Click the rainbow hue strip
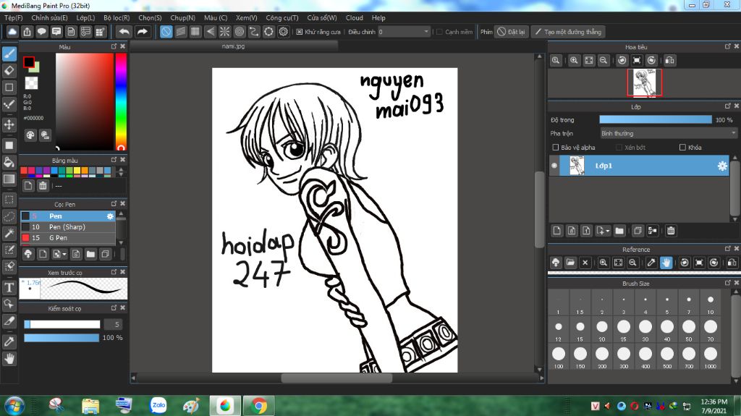The width and height of the screenshot is (741, 416). coord(121,101)
